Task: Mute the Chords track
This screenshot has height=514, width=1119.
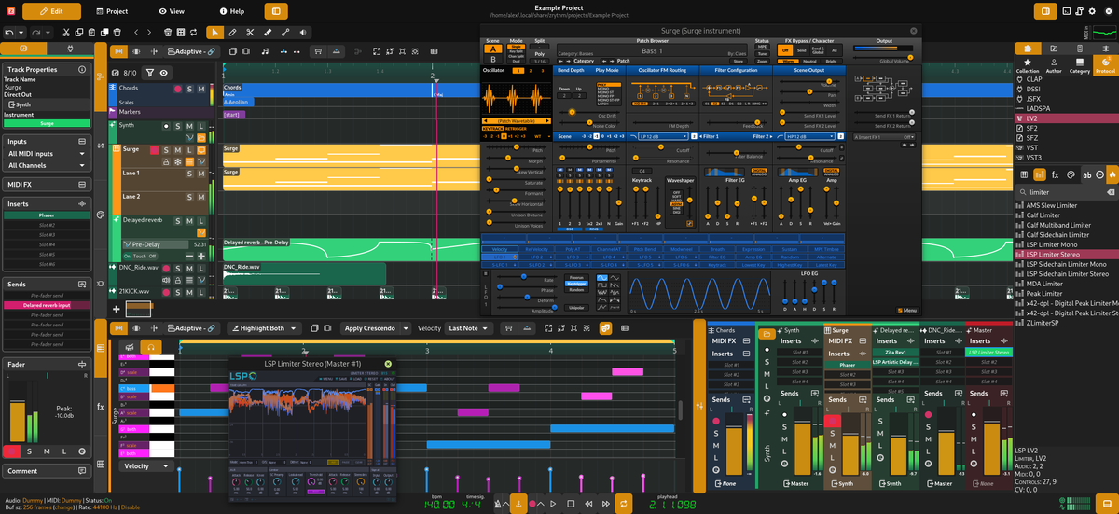Action: (201, 89)
